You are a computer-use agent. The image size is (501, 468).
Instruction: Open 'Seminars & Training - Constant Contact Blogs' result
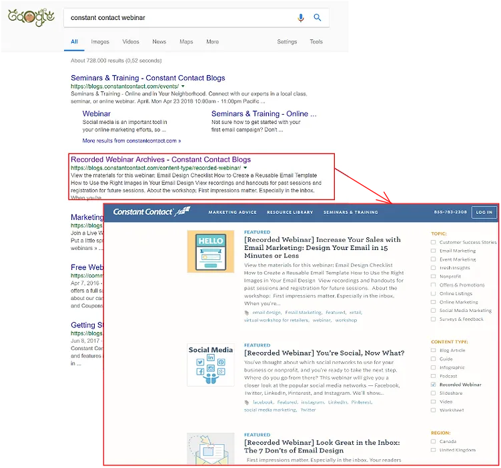(x=148, y=78)
